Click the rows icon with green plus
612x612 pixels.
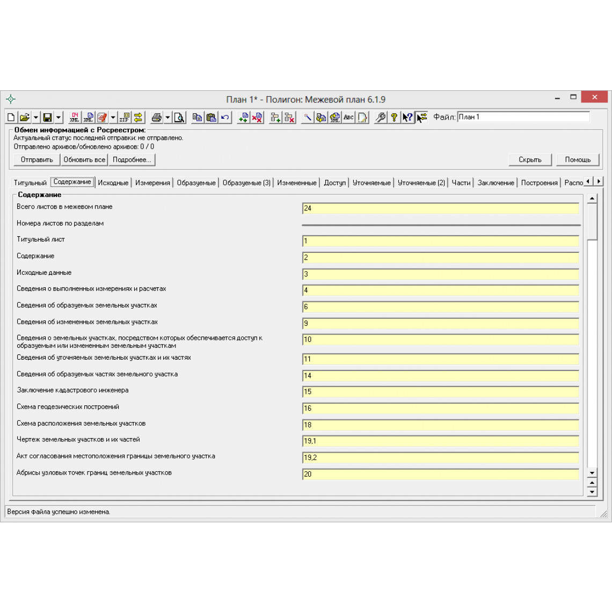pos(275,117)
